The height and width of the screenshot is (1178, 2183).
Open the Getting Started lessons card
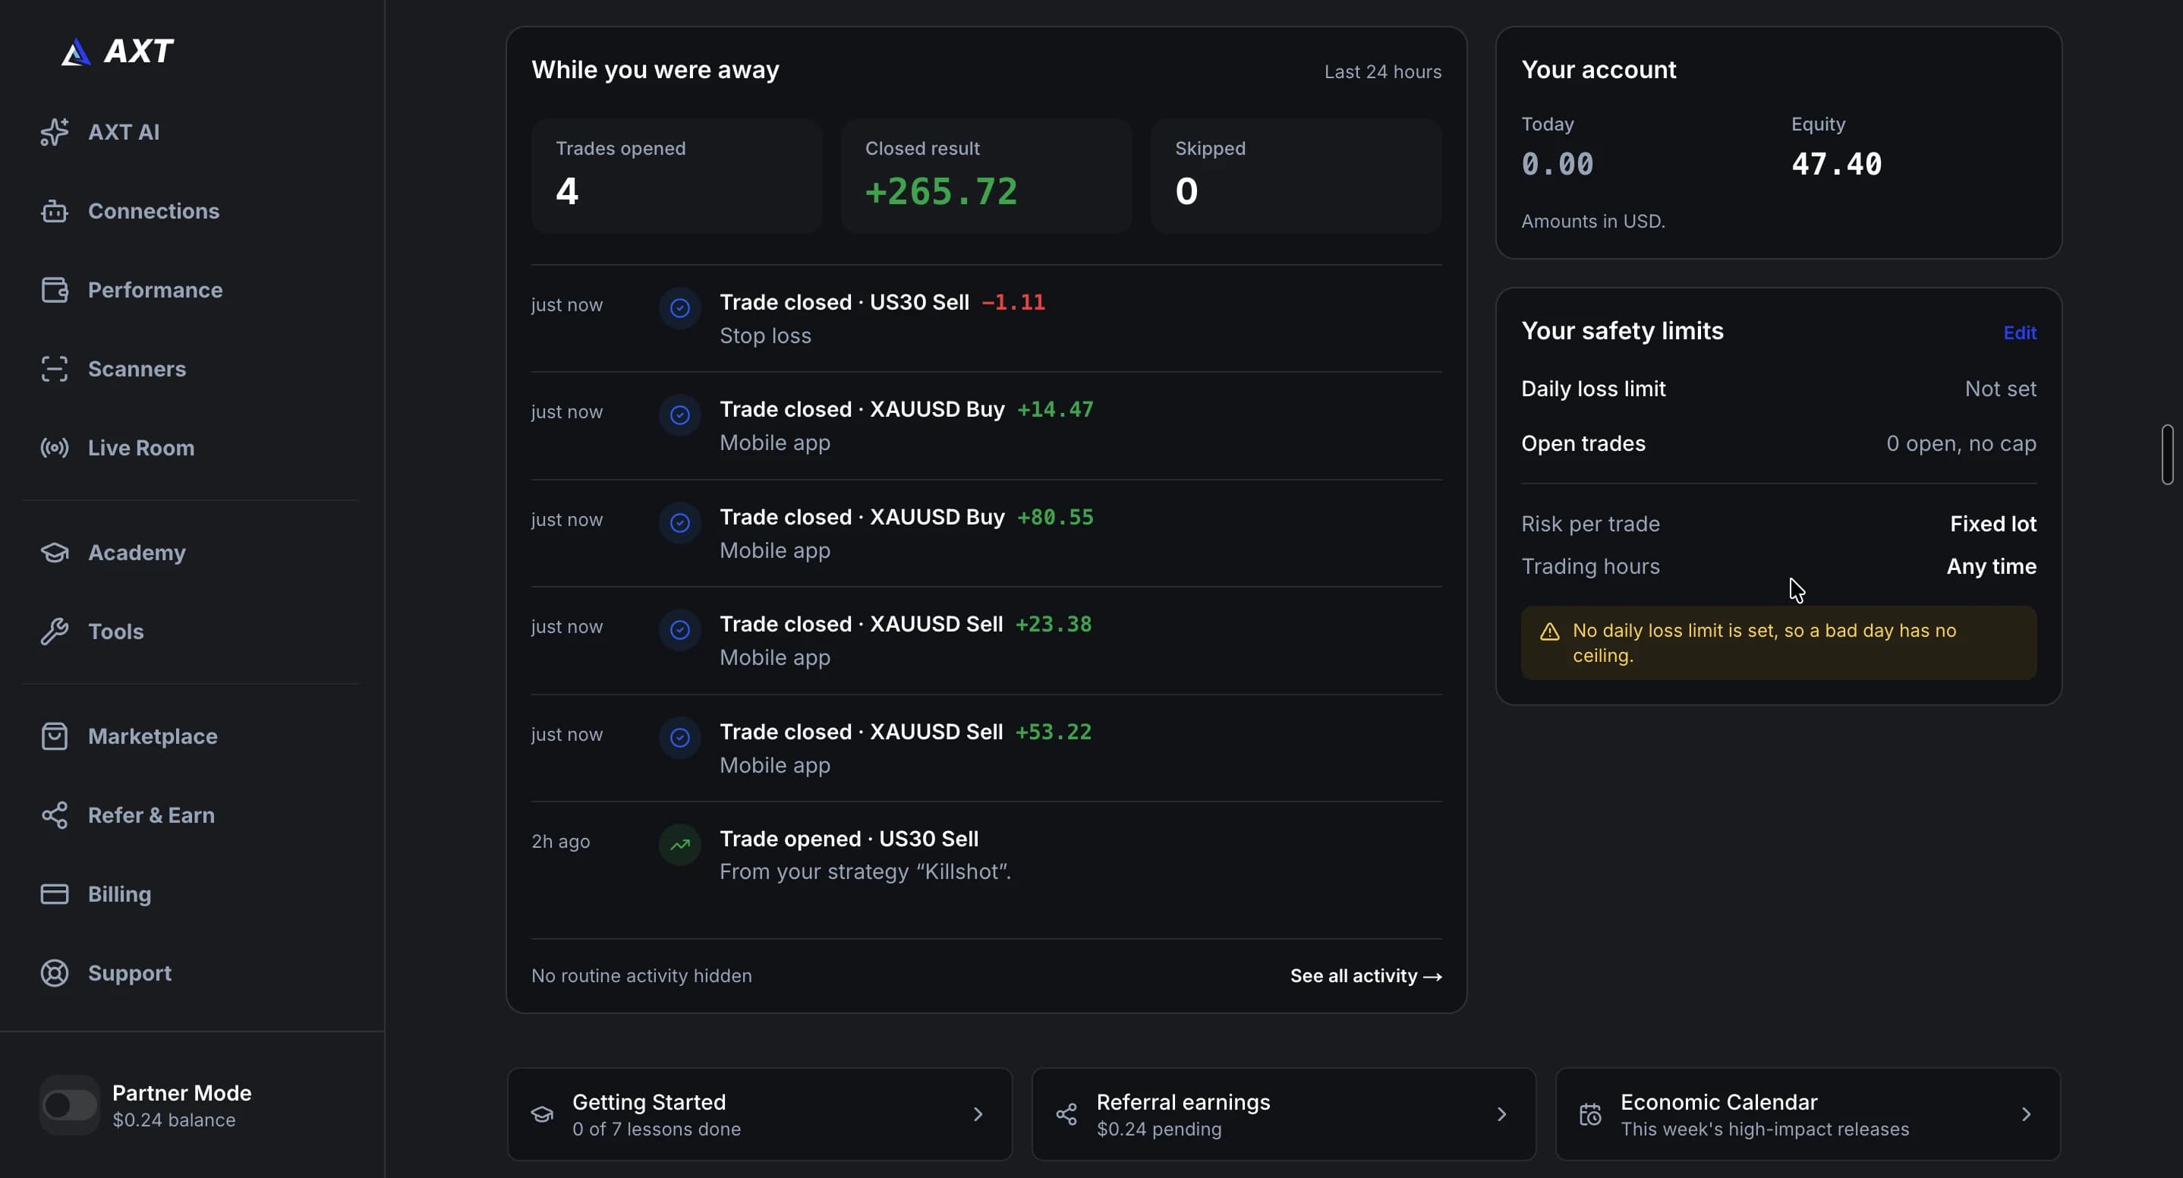point(759,1114)
